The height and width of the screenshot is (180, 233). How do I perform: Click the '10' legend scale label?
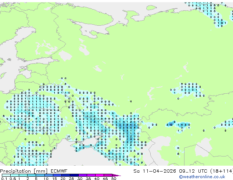tap(46, 179)
